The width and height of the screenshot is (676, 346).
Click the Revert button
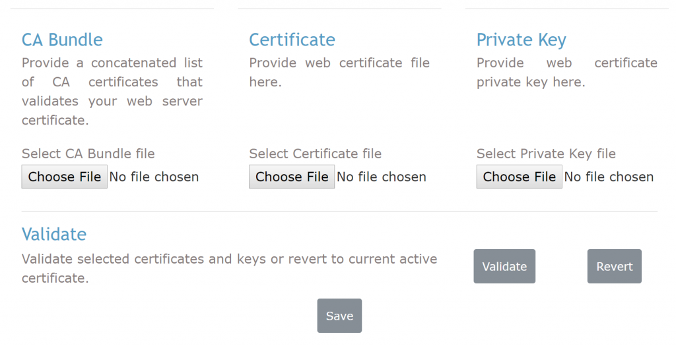click(615, 266)
